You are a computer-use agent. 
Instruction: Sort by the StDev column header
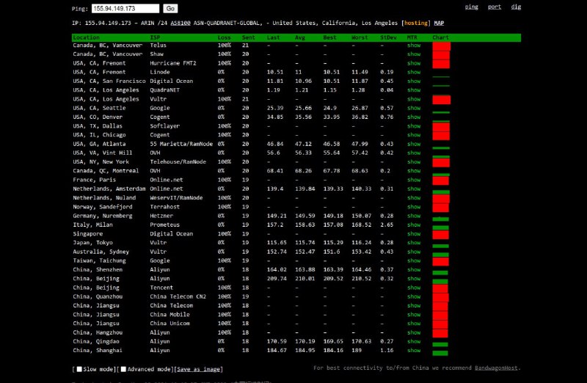pos(388,37)
